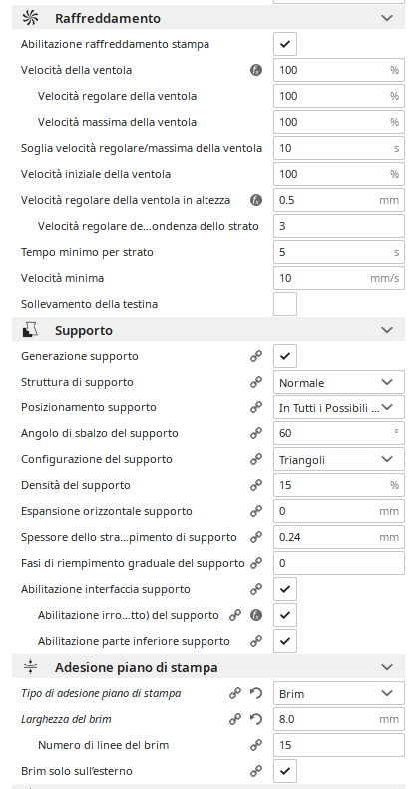Reset Tipo di adesione piano di stampa
The width and height of the screenshot is (412, 789).
coord(256,693)
